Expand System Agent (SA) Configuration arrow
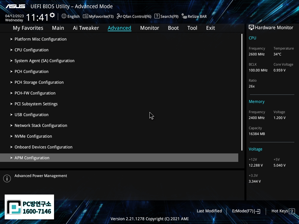Viewport: 299px width, 224px height. (11, 61)
